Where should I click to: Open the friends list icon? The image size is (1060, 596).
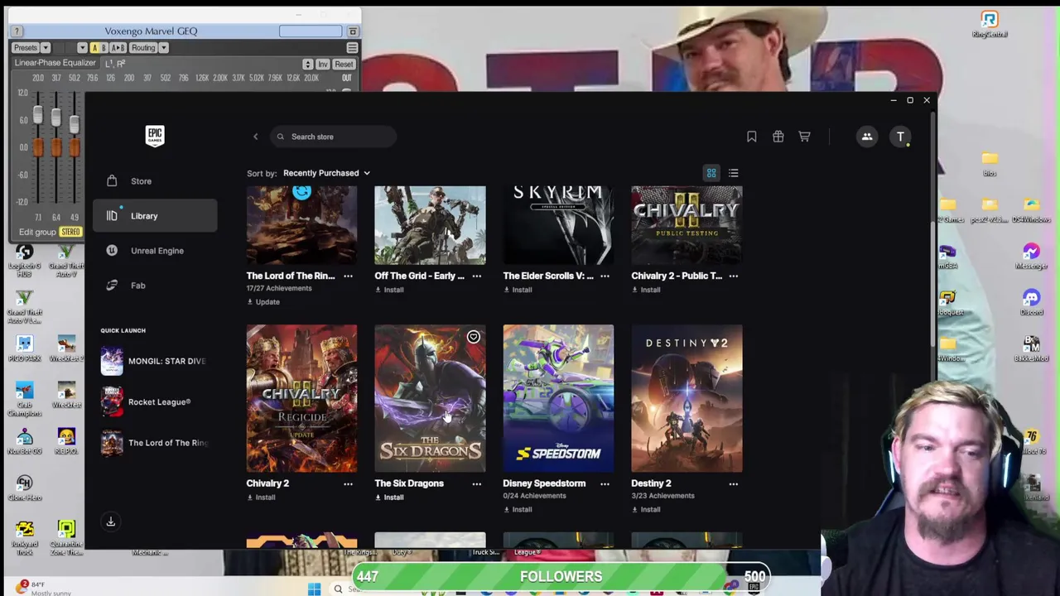pyautogui.click(x=867, y=137)
